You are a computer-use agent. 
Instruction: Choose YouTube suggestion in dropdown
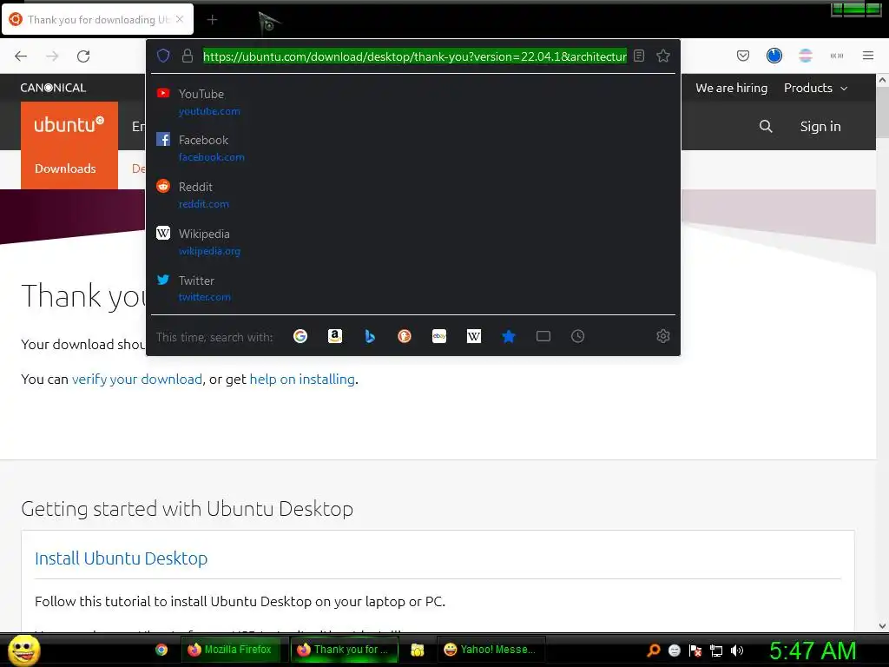point(412,102)
